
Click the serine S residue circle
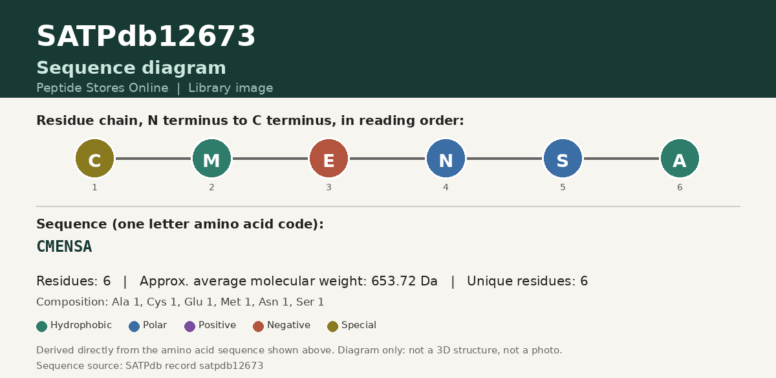563,159
